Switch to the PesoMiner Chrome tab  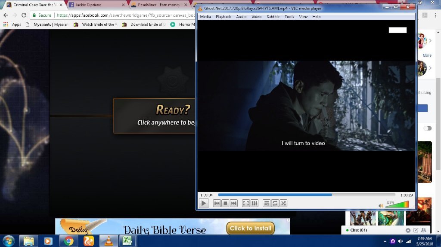pyautogui.click(x=158, y=5)
